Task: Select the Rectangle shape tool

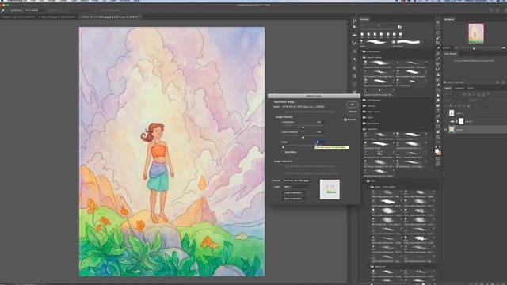Action: (438, 127)
